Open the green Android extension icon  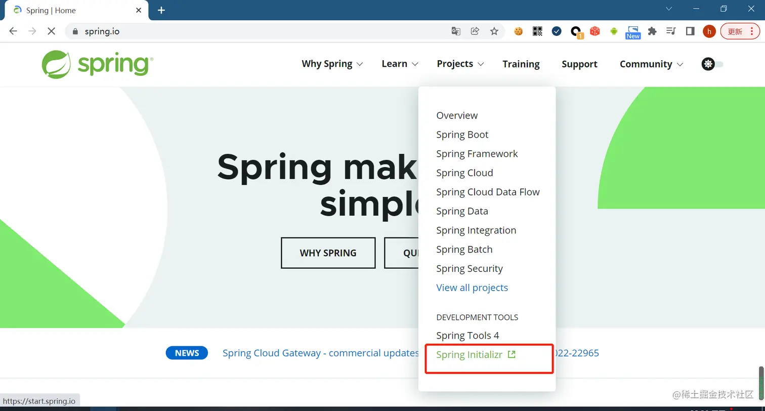(614, 31)
